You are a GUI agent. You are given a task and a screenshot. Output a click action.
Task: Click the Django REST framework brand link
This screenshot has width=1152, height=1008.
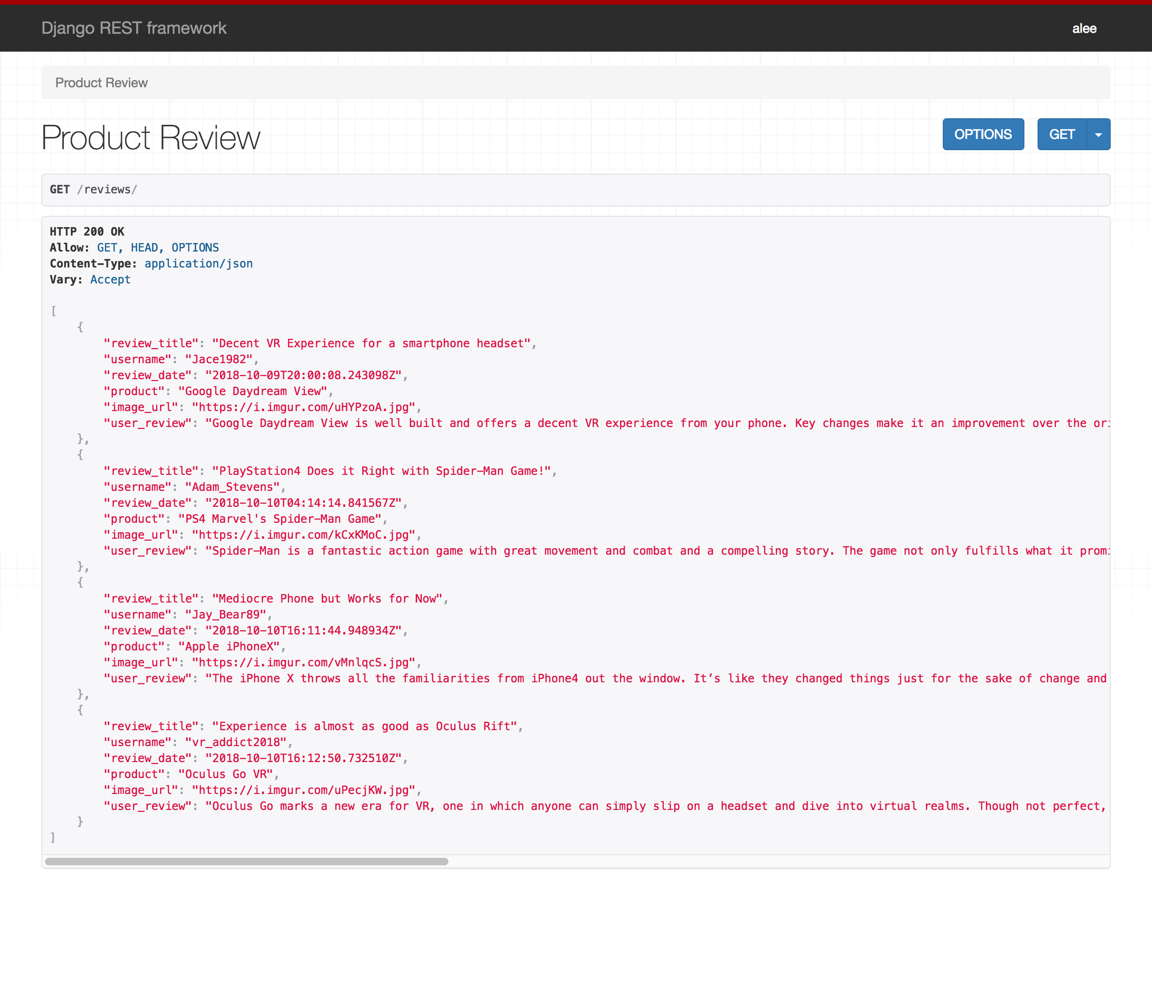(134, 28)
